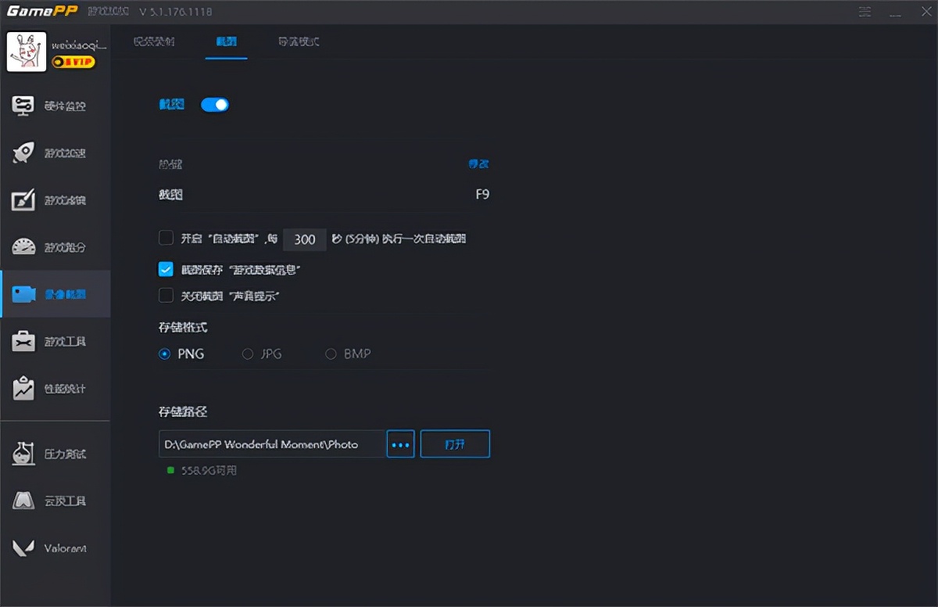Screen dimensions: 938x607
Task: Open the cloud tools section
Action: [x=55, y=501]
